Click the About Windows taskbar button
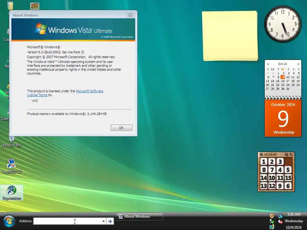The width and height of the screenshot is (307, 230). [139, 217]
